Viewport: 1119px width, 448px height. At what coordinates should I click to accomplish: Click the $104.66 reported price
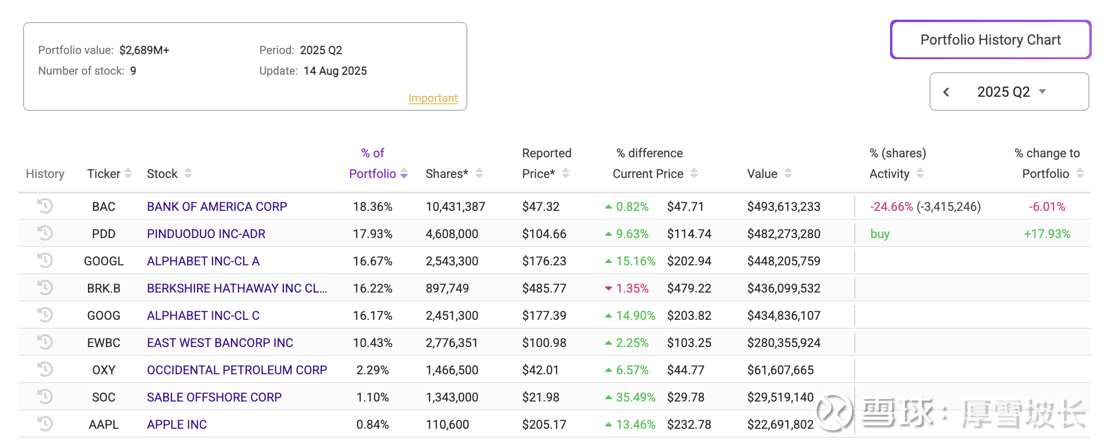[544, 234]
